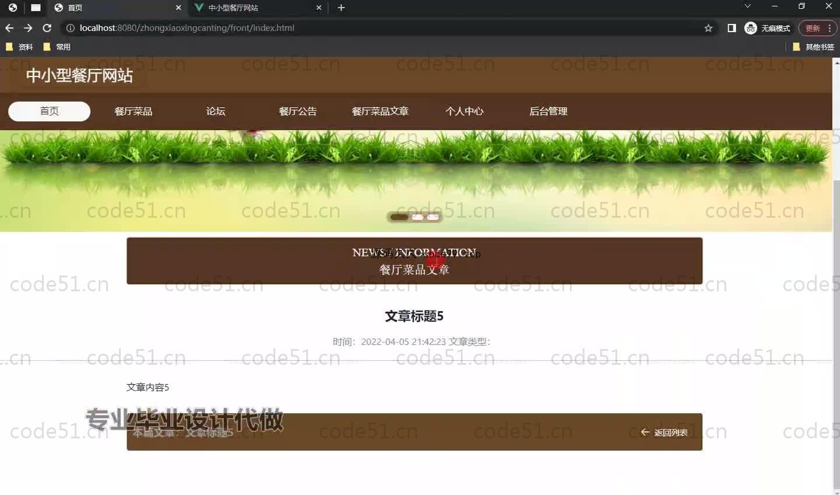Close the 中小型餐厅网站 browser tab
This screenshot has width=840, height=495.
click(x=318, y=8)
